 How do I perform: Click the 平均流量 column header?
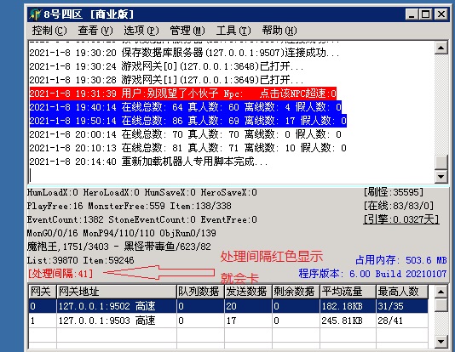pyautogui.click(x=348, y=292)
